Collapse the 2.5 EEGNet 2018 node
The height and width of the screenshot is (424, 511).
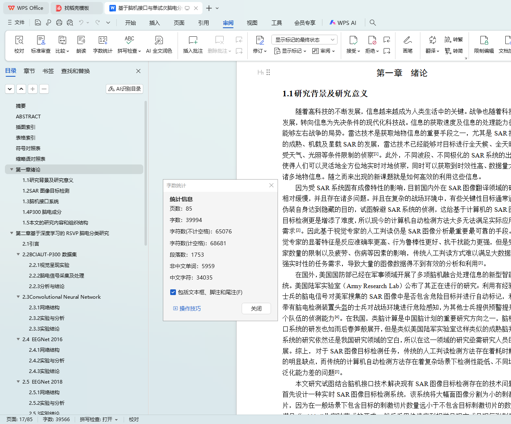click(18, 382)
